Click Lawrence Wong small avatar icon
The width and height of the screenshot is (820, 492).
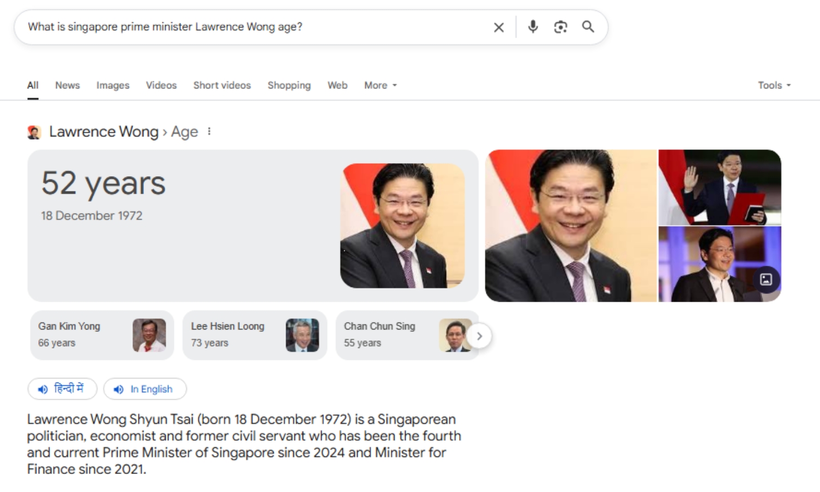pos(34,132)
